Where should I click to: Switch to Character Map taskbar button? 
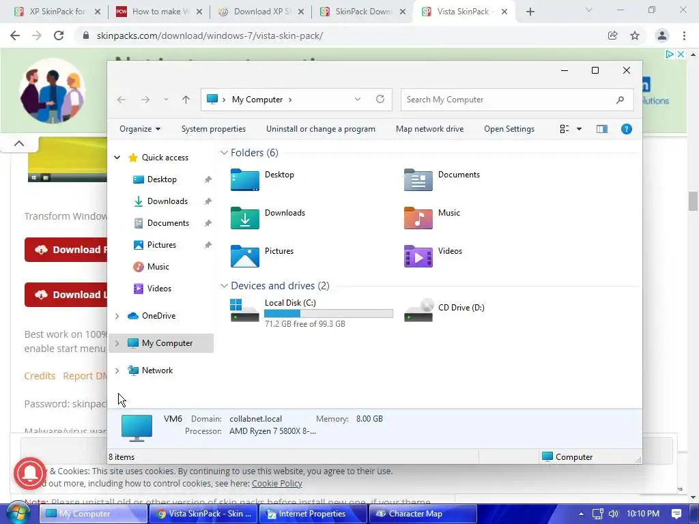pyautogui.click(x=423, y=514)
